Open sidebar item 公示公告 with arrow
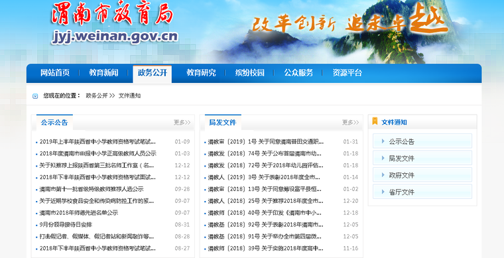 point(422,141)
